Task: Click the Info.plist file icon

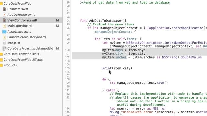Action: (x=4, y=43)
